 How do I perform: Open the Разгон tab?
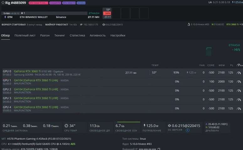tap(45, 36)
